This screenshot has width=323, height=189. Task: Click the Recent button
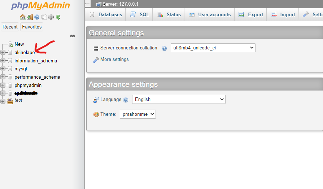[x=10, y=27]
